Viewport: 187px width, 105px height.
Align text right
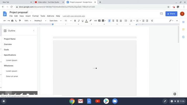(117, 21)
